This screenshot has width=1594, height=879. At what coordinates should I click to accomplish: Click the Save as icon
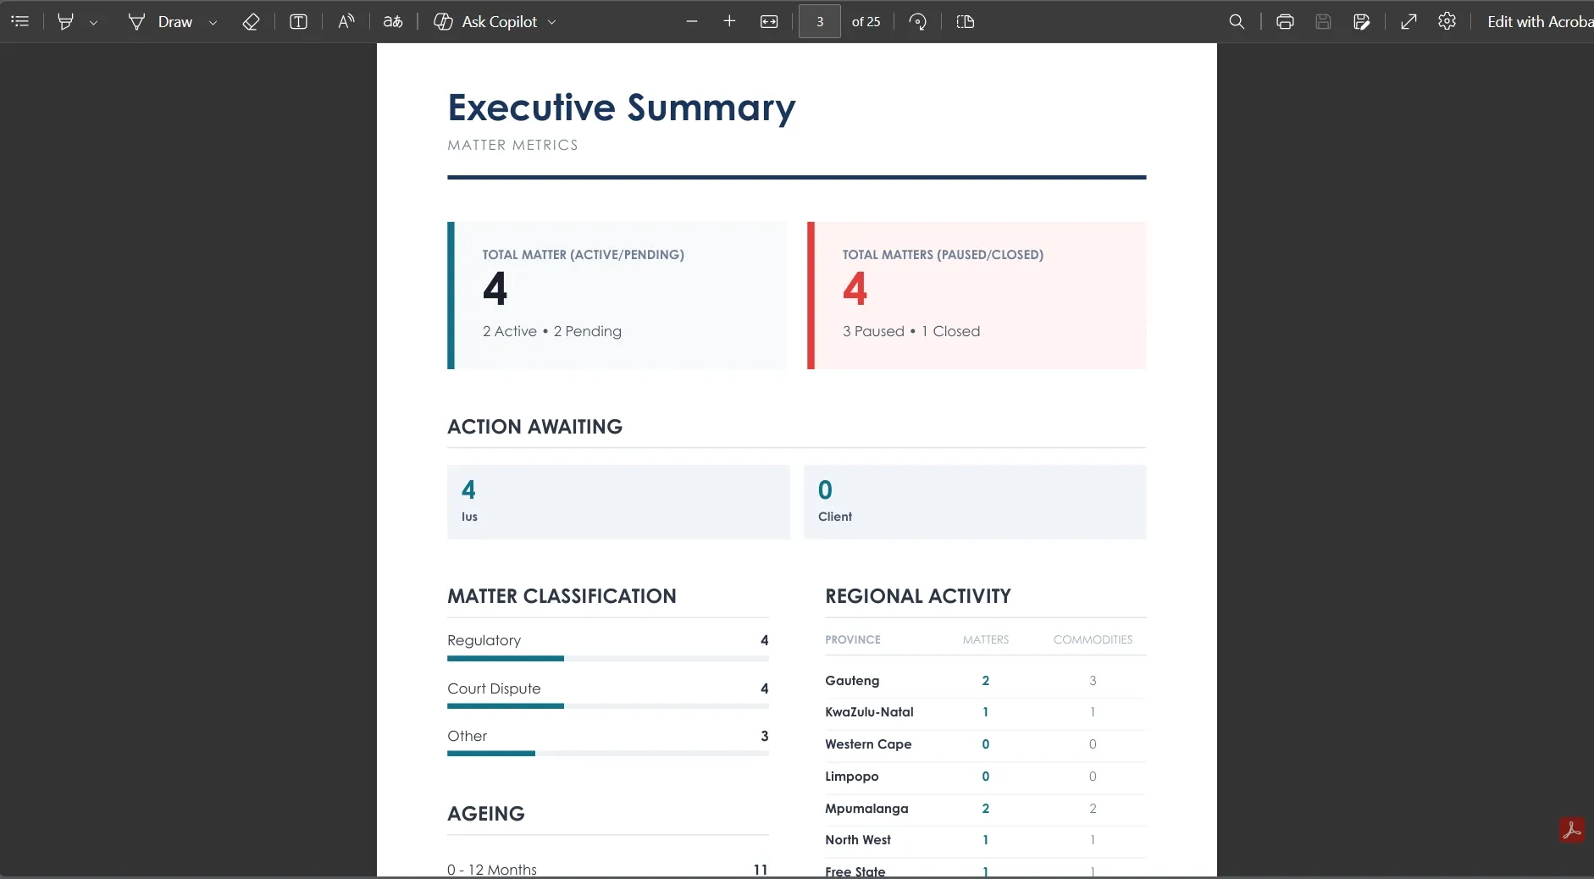(1362, 22)
